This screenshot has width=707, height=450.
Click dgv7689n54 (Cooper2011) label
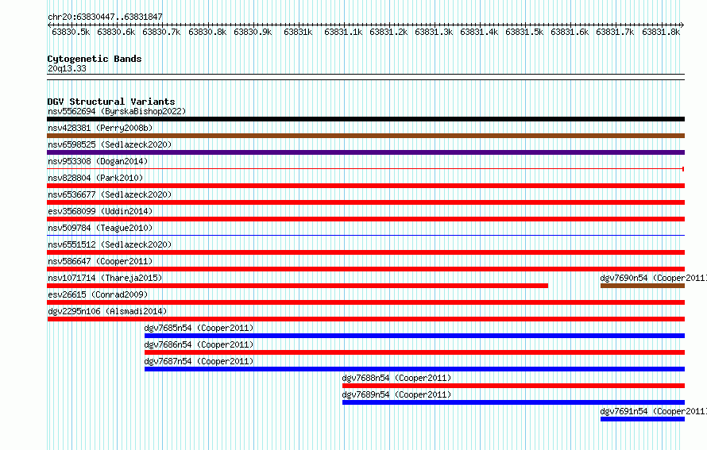(x=396, y=394)
